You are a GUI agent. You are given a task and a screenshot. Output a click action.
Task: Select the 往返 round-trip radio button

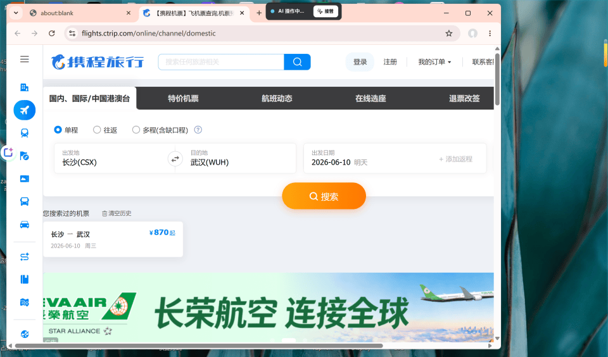point(97,130)
